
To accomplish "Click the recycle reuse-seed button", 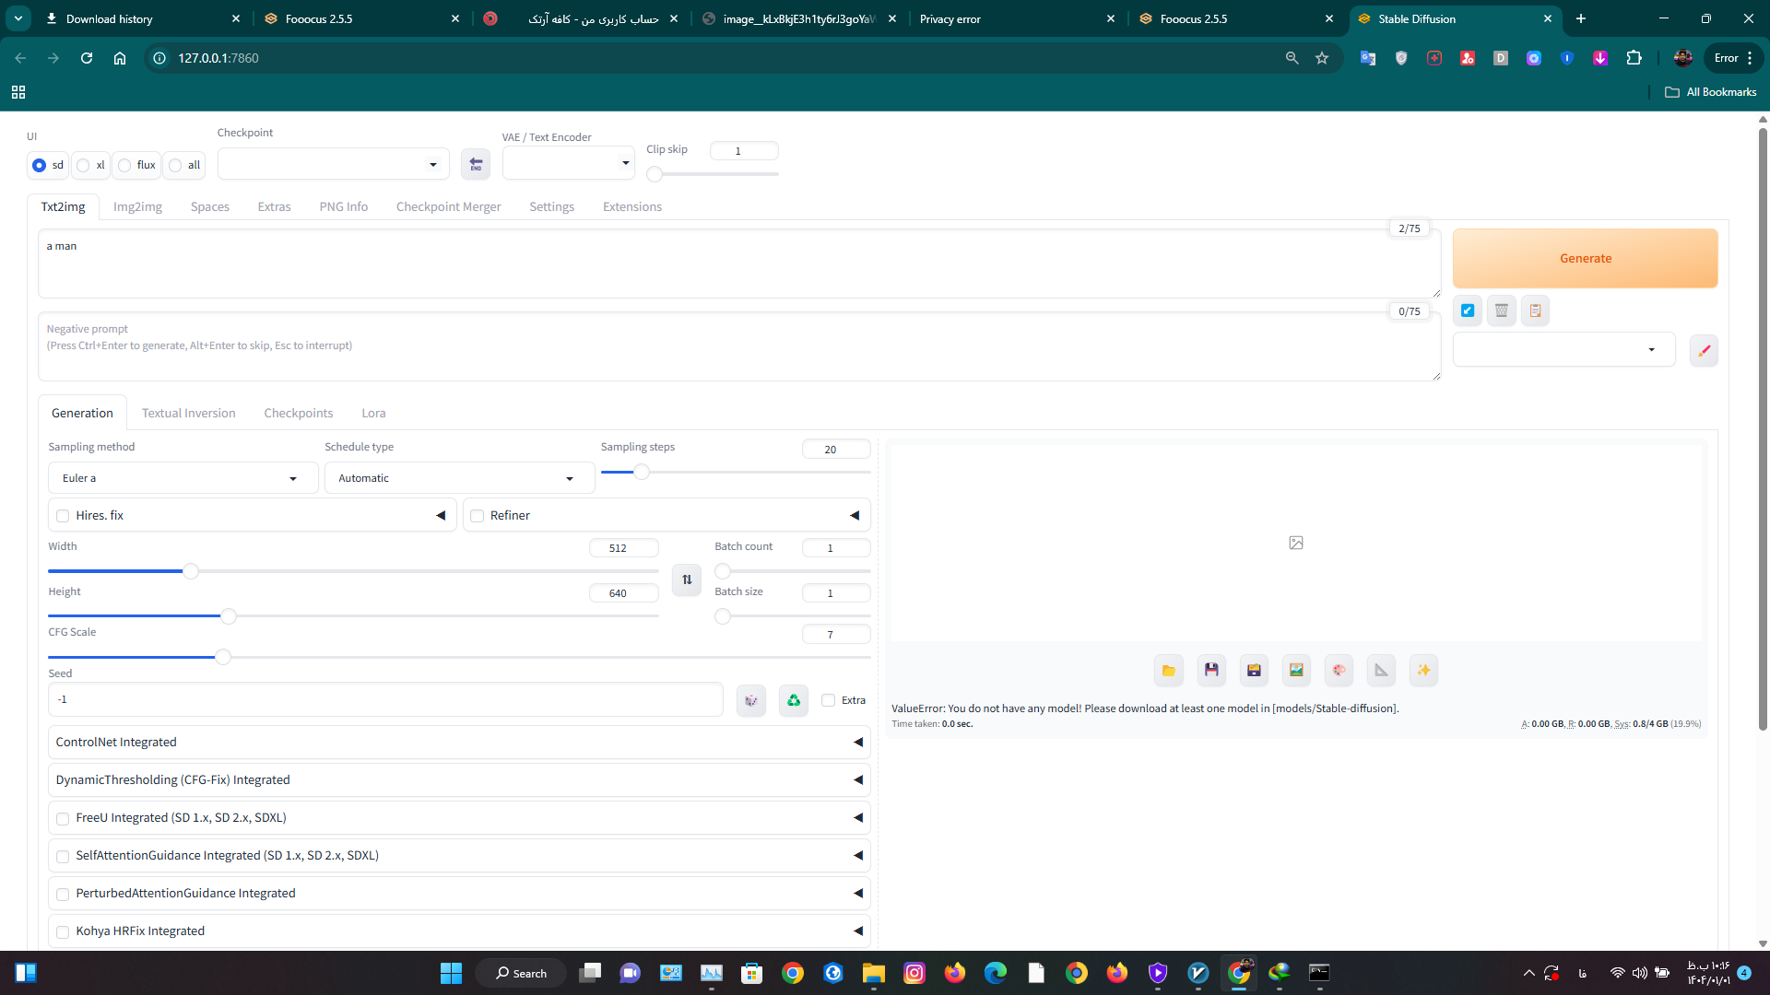I will (x=793, y=700).
